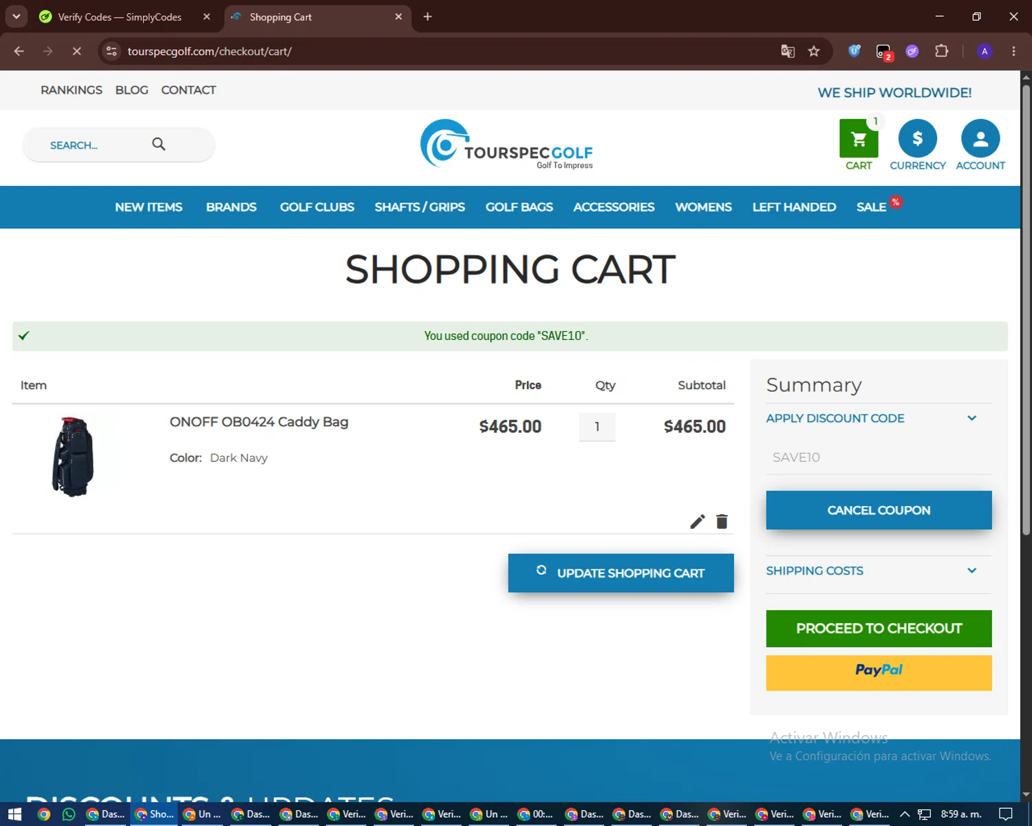This screenshot has height=826, width=1032.
Task: Go to the RANKINGS page
Action: click(72, 90)
